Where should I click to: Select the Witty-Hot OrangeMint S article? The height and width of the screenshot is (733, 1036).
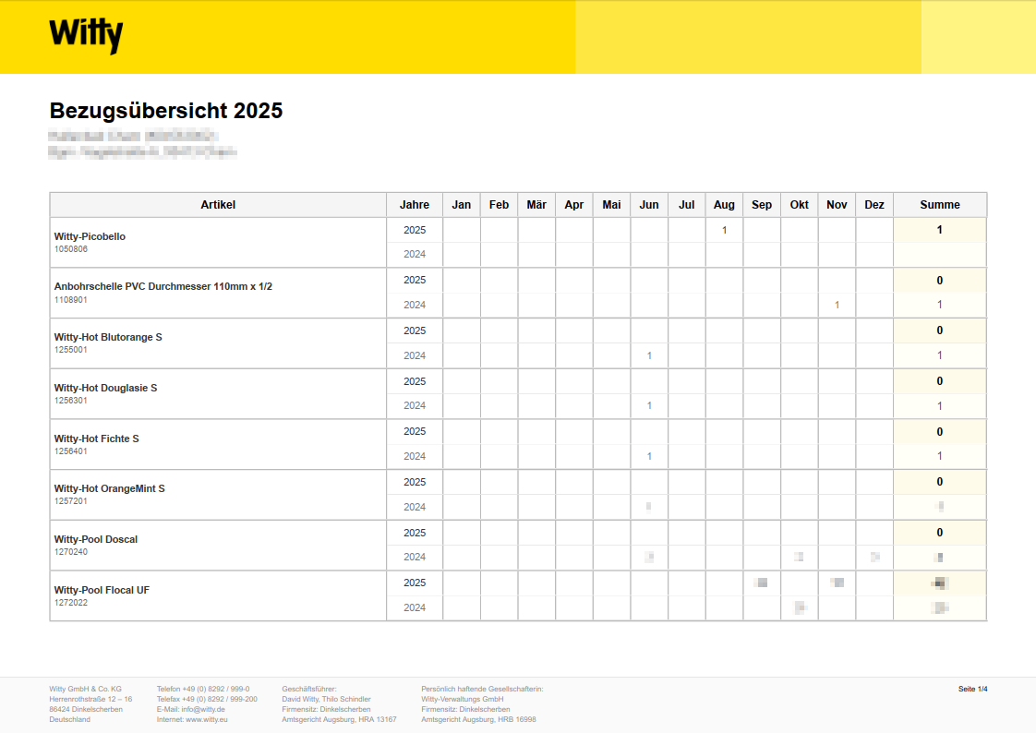click(x=110, y=488)
